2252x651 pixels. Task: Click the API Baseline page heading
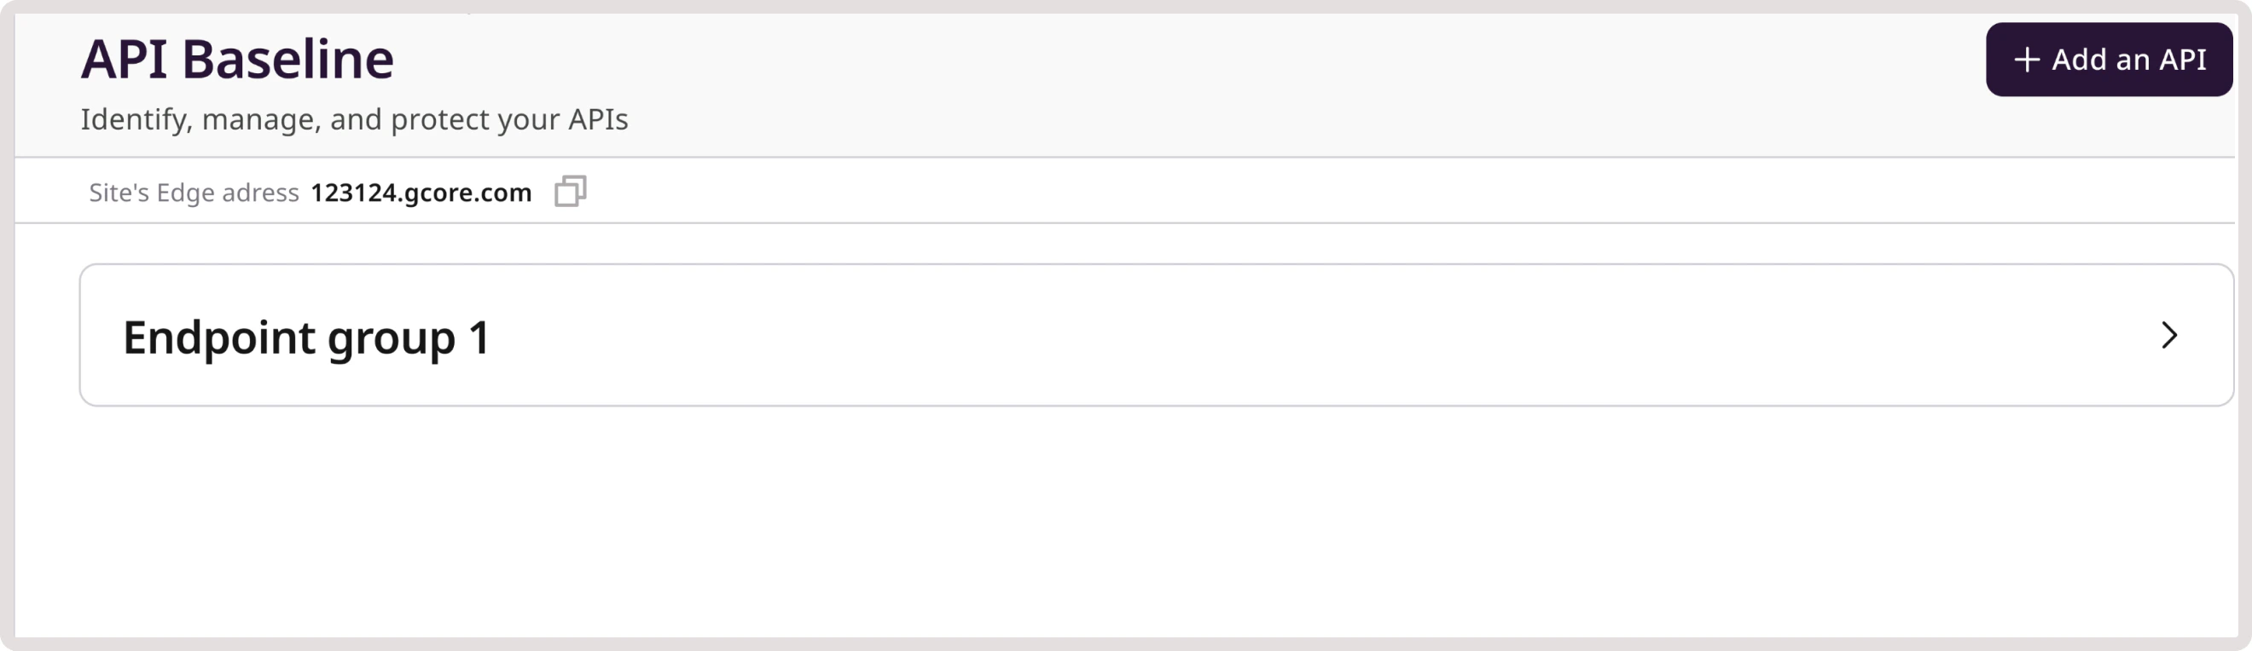238,58
